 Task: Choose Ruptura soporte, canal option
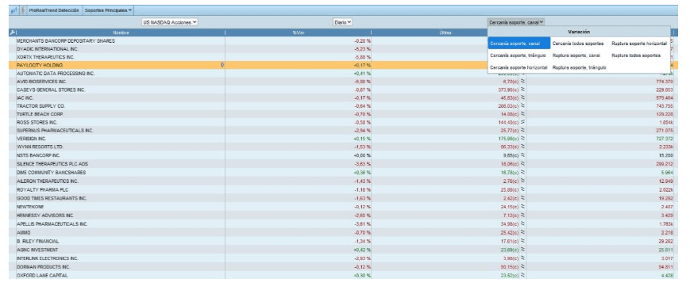pyautogui.click(x=576, y=55)
